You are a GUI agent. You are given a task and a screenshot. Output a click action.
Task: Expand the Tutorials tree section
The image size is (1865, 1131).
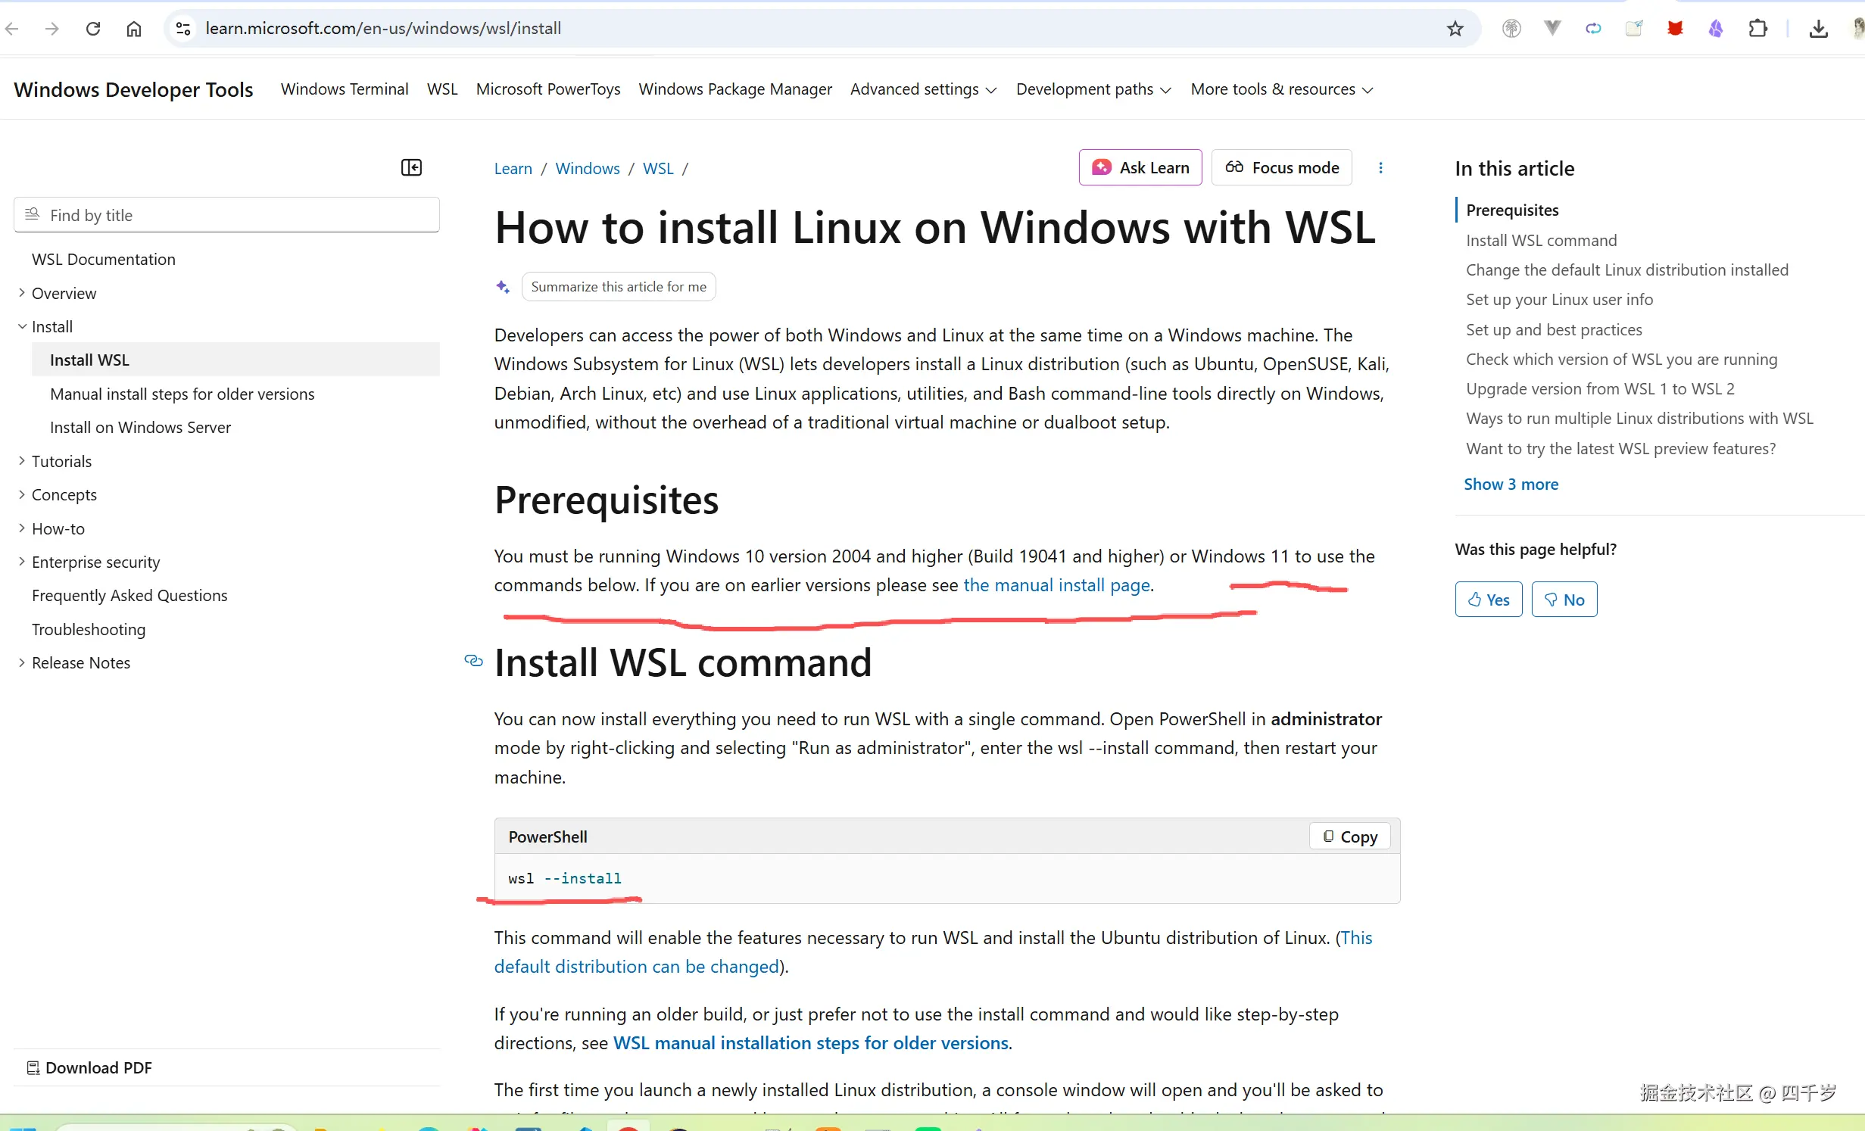click(x=22, y=461)
